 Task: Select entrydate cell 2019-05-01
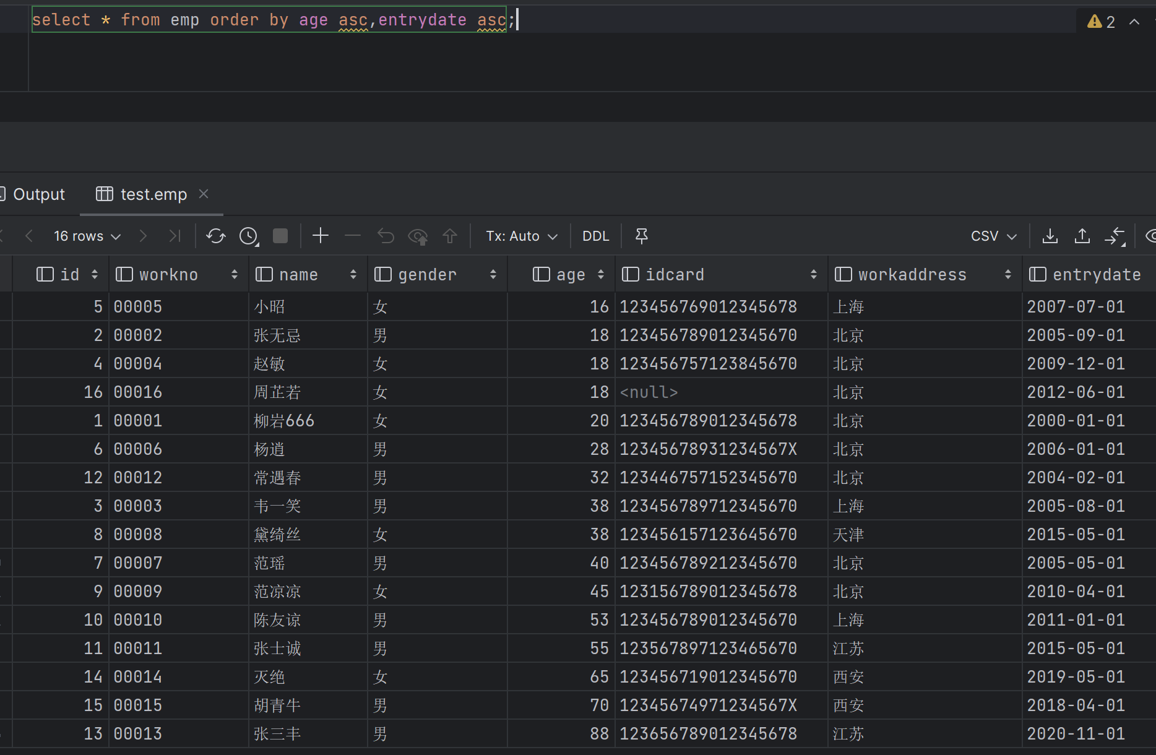1089,677
